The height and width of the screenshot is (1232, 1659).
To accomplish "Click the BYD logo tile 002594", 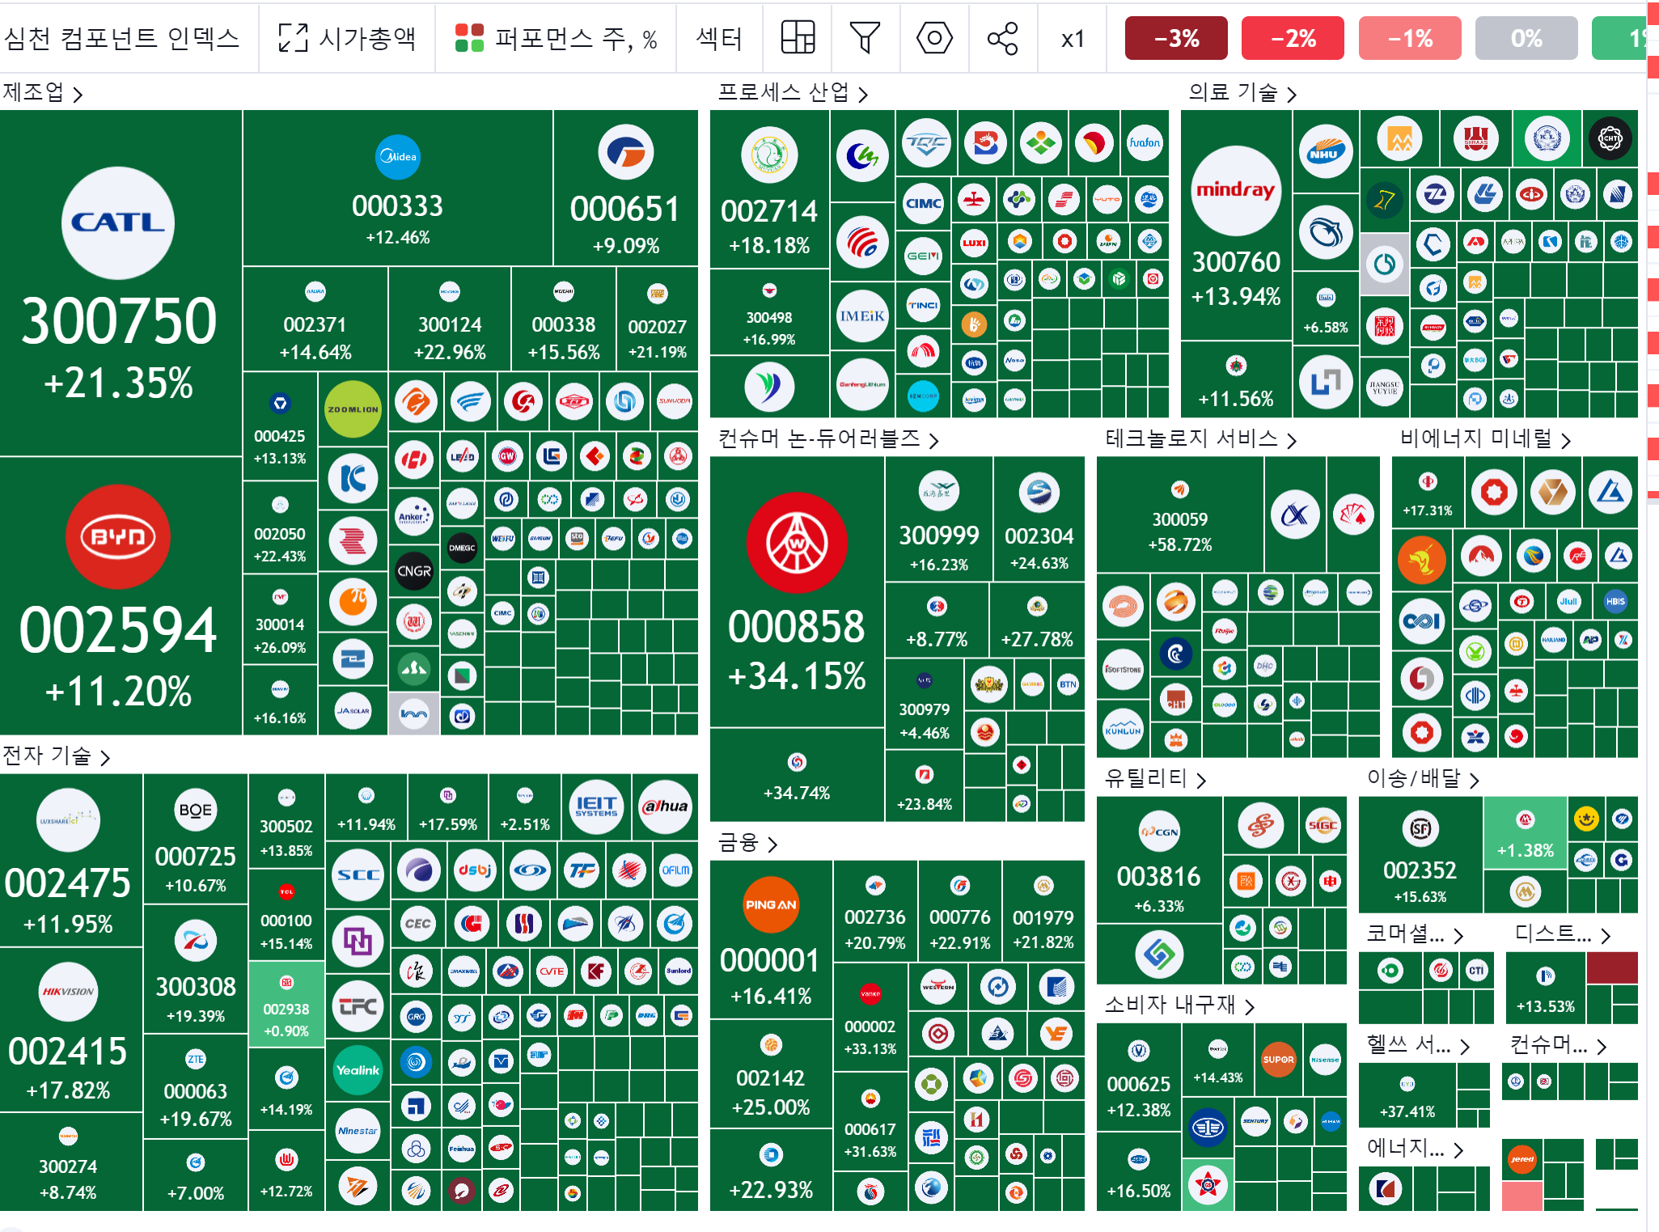I will [x=118, y=536].
